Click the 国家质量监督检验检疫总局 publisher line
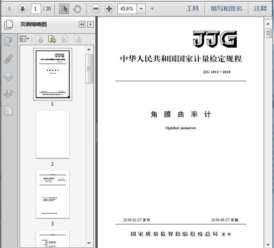 pos(174,234)
